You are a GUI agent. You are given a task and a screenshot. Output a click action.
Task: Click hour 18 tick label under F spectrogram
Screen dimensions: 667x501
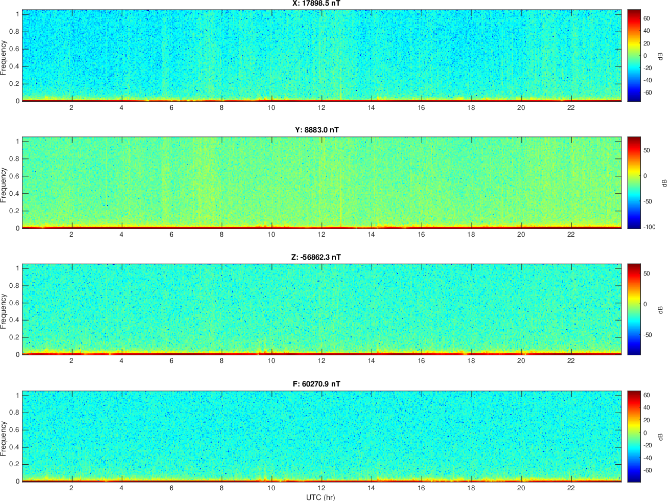click(471, 488)
